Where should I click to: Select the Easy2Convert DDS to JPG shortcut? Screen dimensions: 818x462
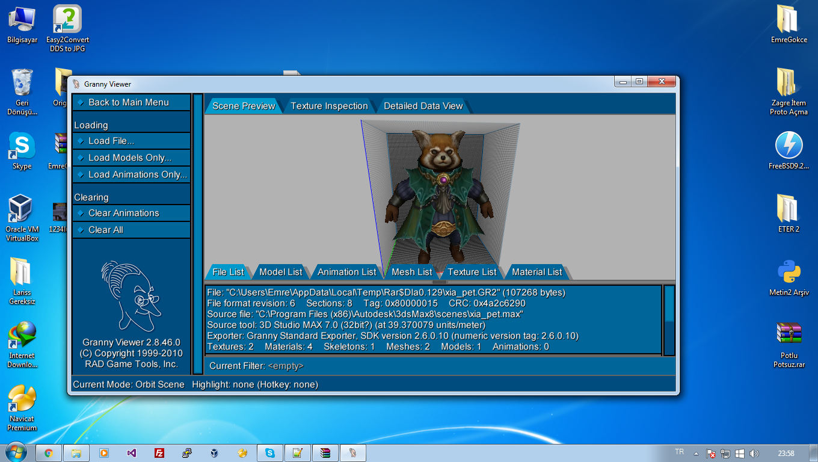point(67,28)
